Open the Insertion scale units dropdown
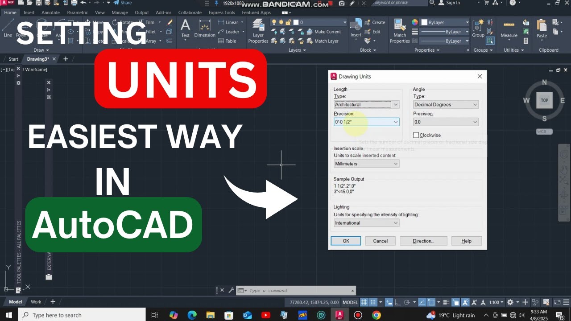Viewport: 571px width, 321px height. click(367, 164)
